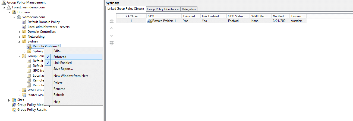353x121 pixels.
Task: Click the Domain Controllers OU icon
Action: (x=24, y=32)
